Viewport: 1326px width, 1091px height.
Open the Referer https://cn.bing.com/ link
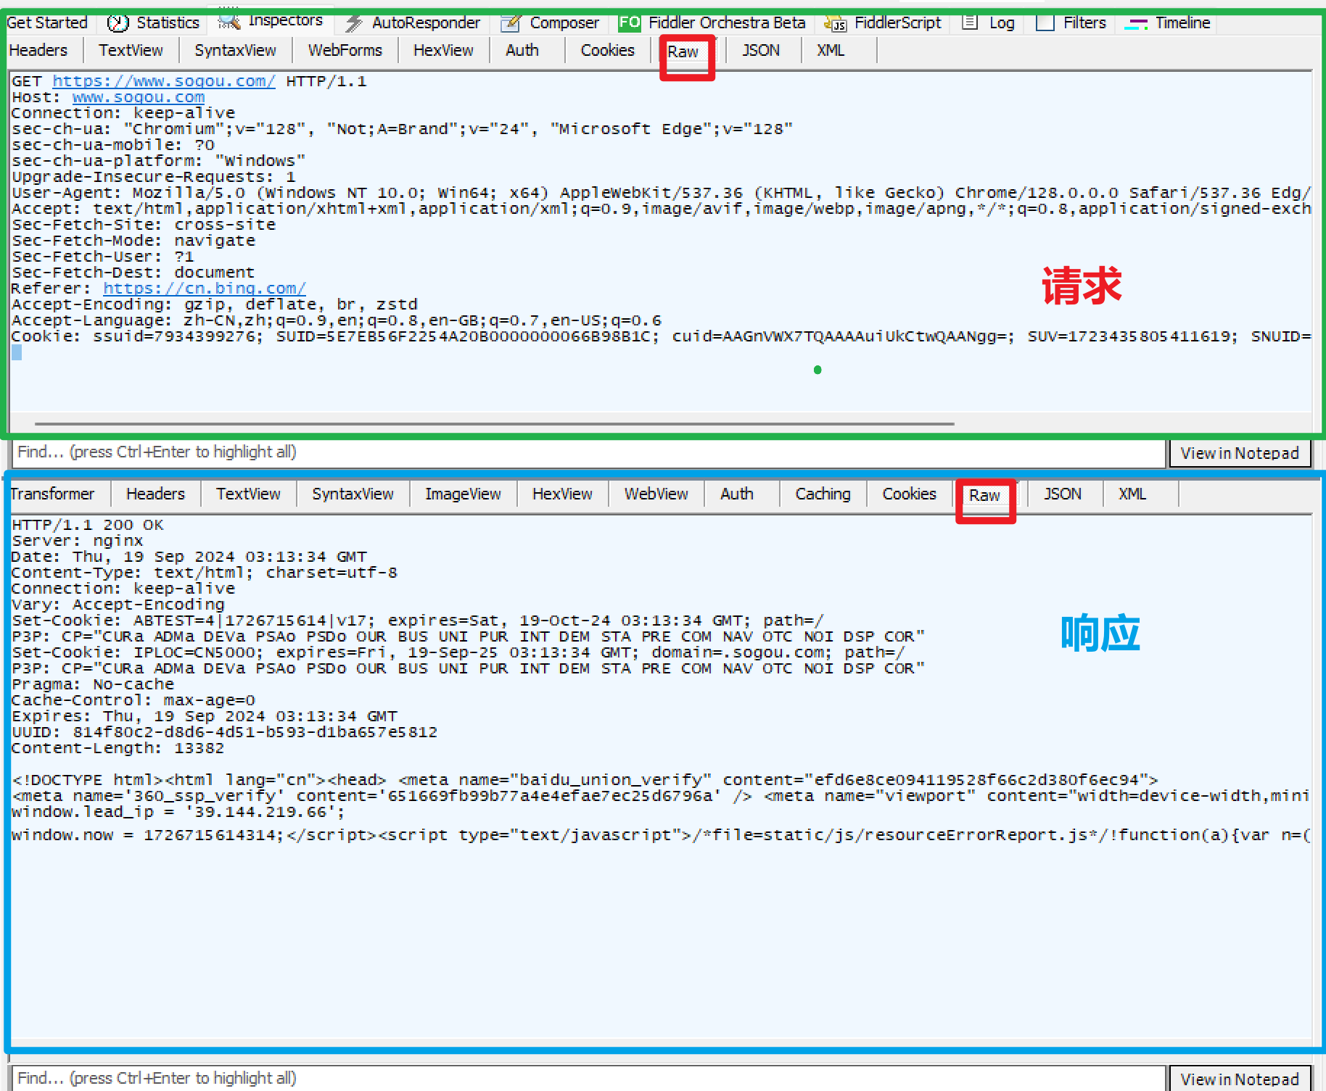coord(205,289)
